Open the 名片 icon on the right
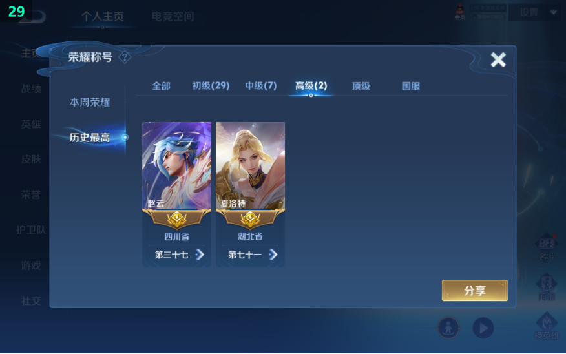566x354 pixels. pyautogui.click(x=547, y=247)
